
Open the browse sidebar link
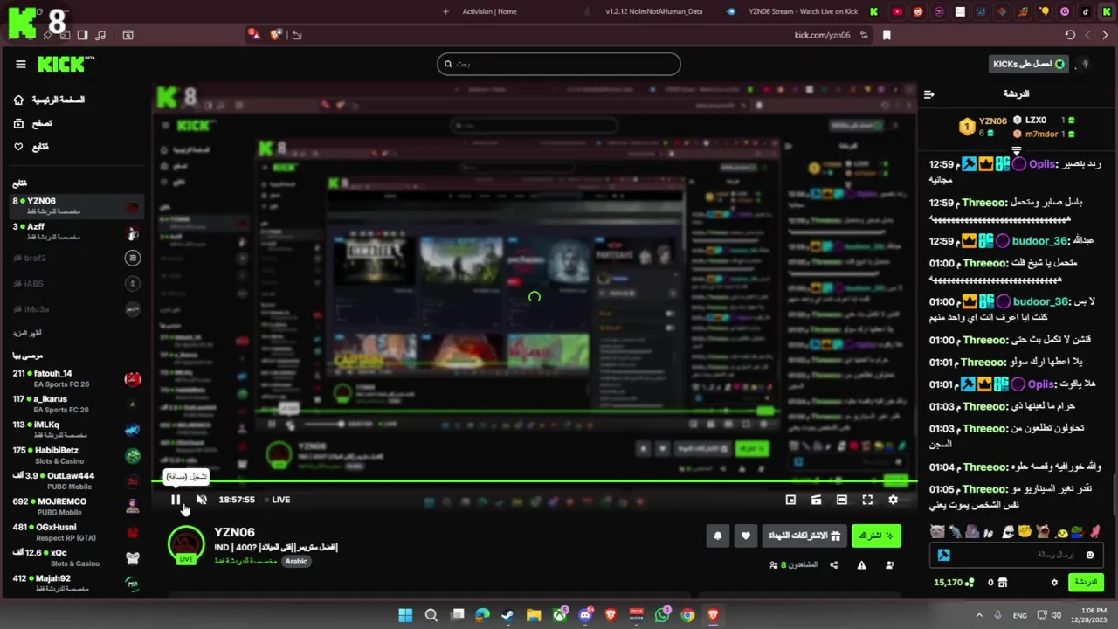(33, 123)
